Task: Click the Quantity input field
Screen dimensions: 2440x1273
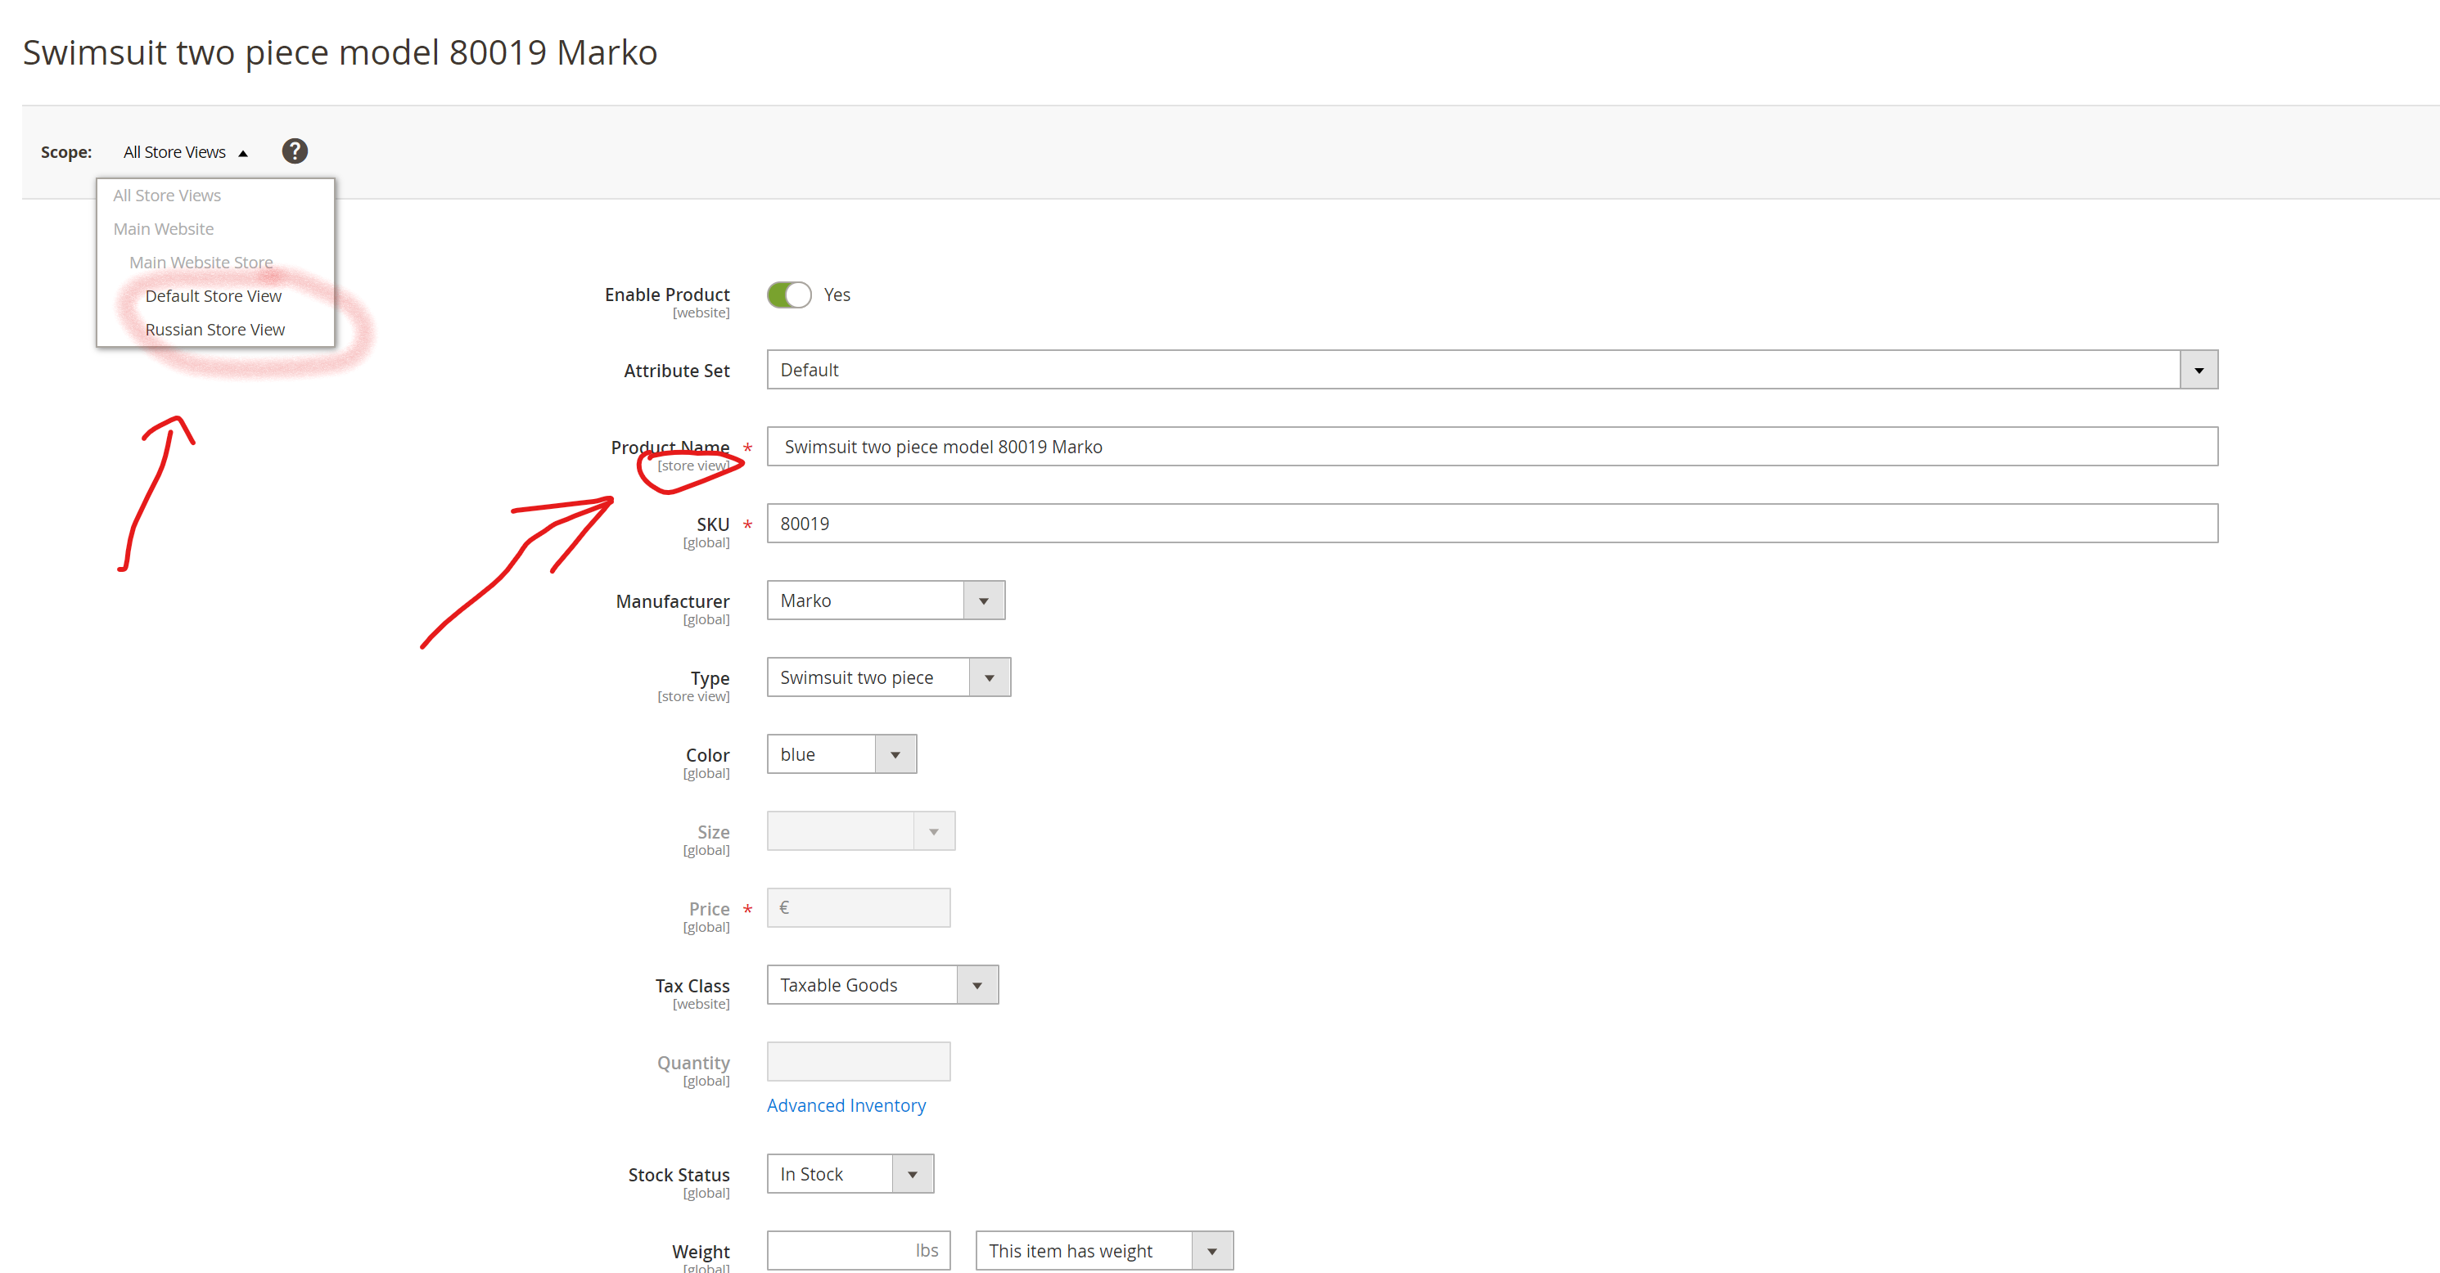Action: tap(860, 1062)
